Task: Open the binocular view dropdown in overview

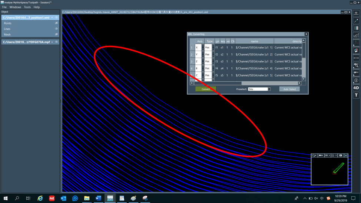Action: click(327, 156)
